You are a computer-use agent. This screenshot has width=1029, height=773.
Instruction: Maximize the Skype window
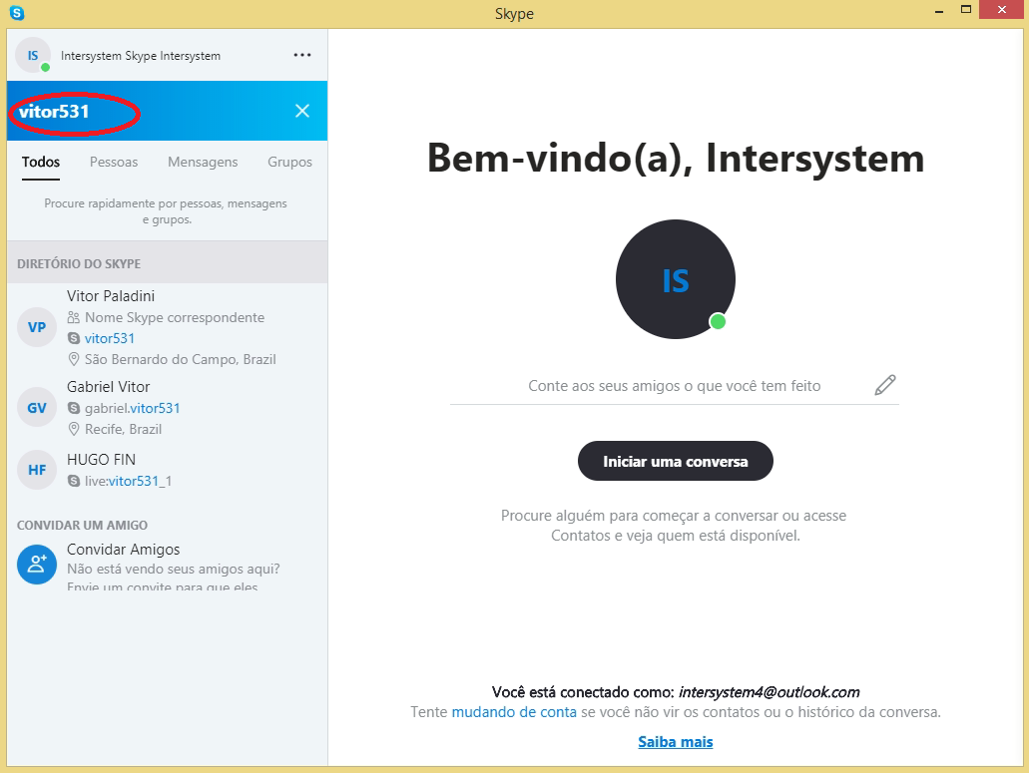point(965,9)
